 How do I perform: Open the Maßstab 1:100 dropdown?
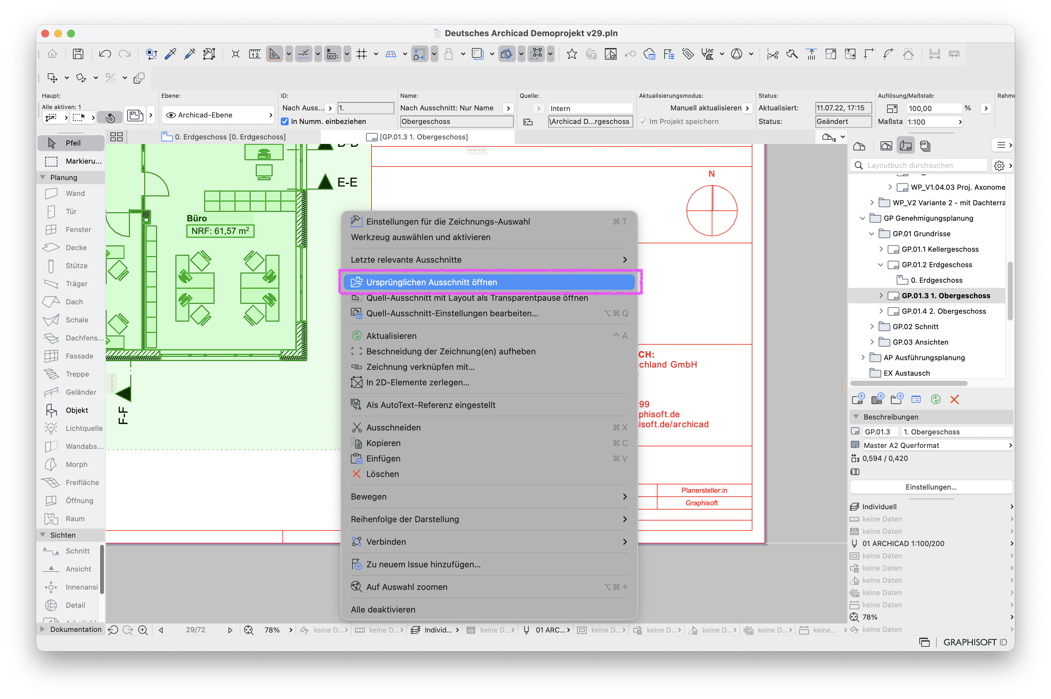point(934,122)
